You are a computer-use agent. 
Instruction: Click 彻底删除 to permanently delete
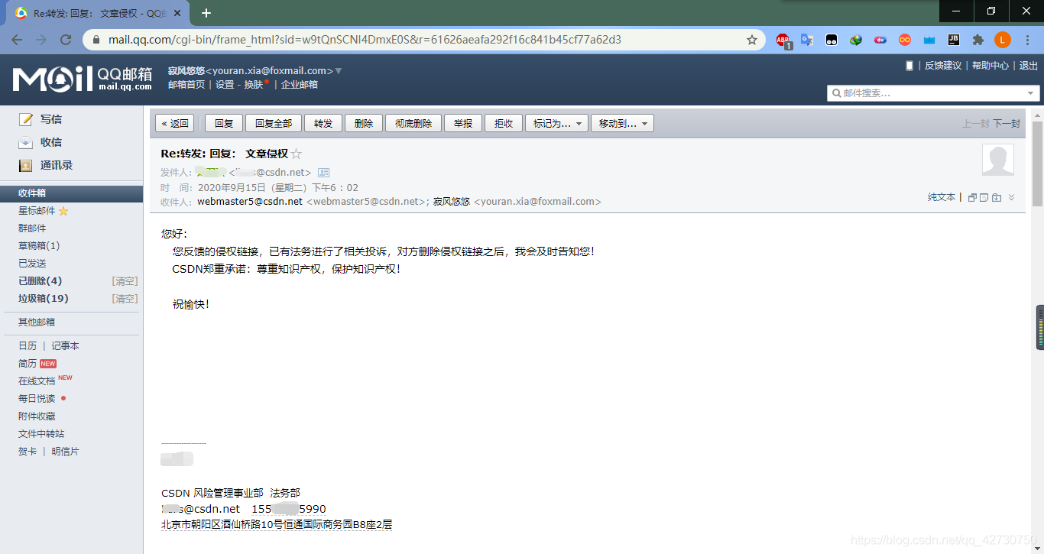[413, 124]
